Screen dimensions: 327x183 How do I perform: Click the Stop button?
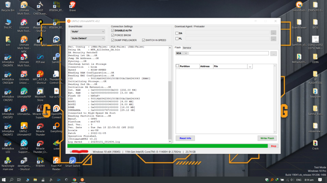273,146
